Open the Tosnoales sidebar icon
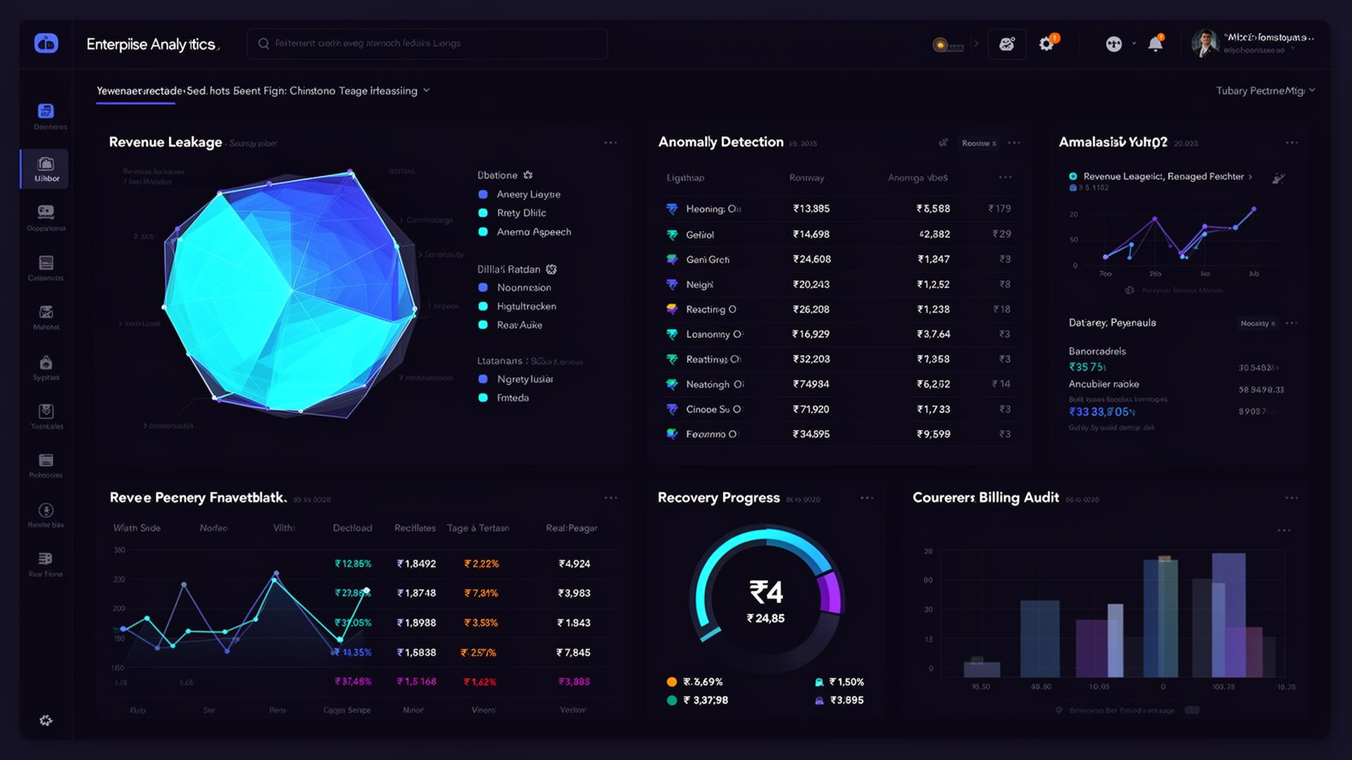Image resolution: width=1352 pixels, height=760 pixels. coord(46,411)
